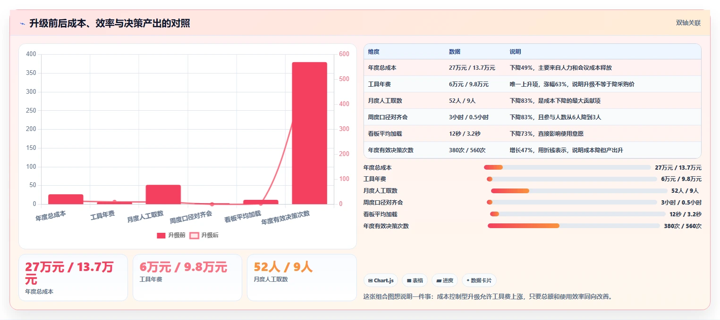Image resolution: width=720 pixels, height=320 pixels.
Task: Click the Chart.js tag chip
Action: (x=381, y=280)
